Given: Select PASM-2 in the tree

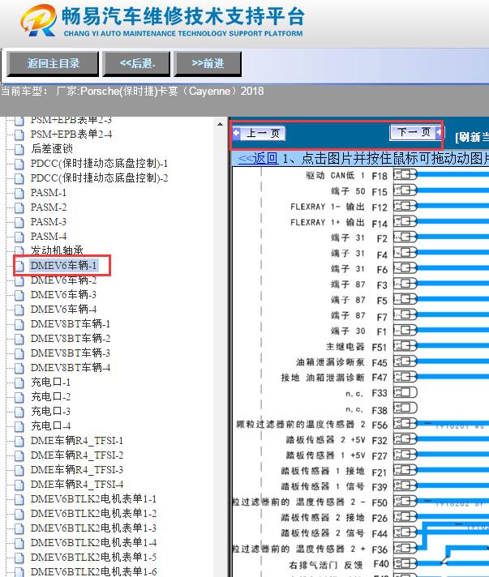Looking at the screenshot, I should pyautogui.click(x=48, y=207).
